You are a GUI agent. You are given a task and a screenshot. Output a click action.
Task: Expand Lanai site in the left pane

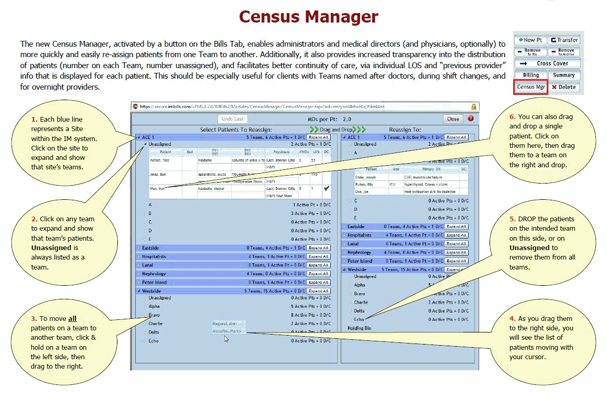pos(139,265)
